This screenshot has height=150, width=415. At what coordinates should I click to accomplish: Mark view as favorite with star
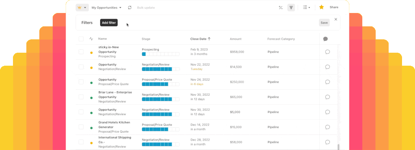tap(321, 7)
